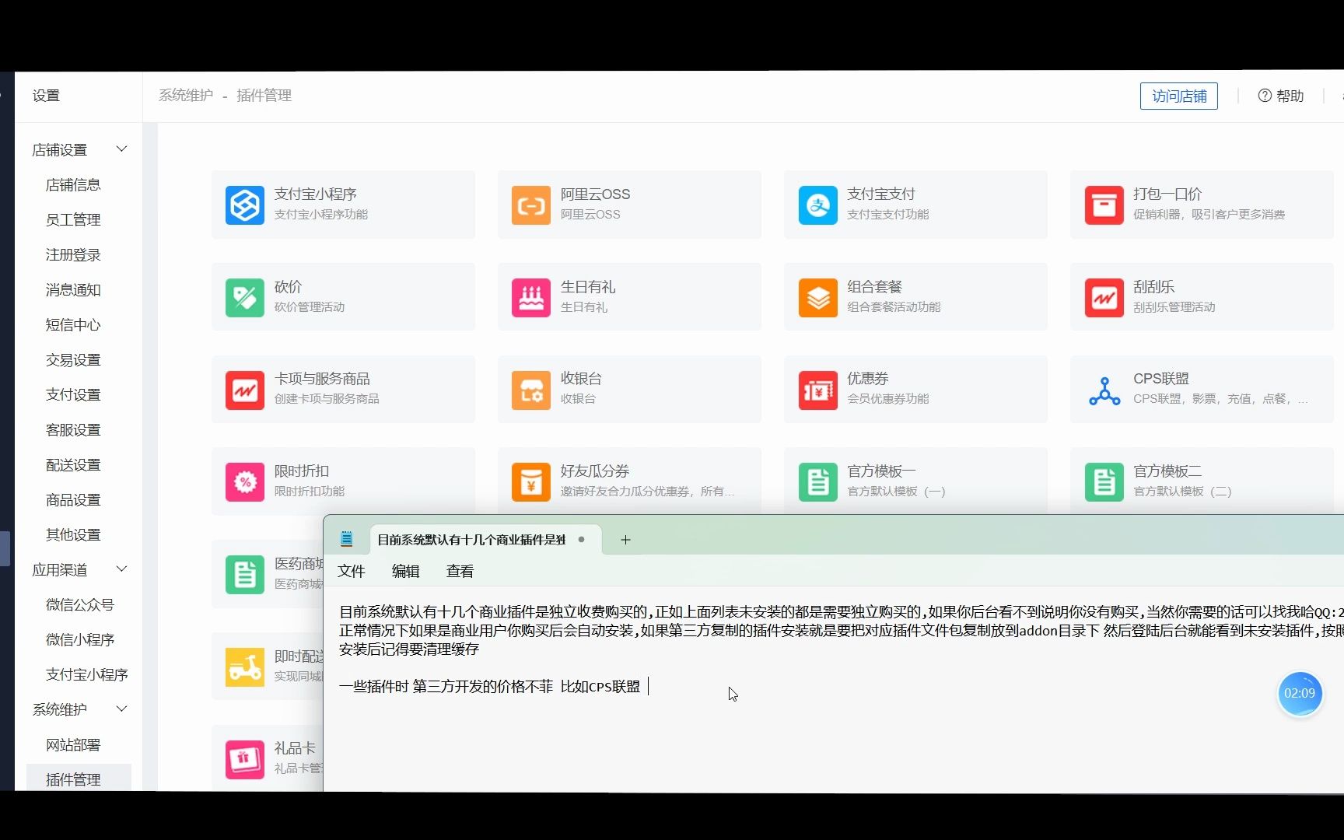The width and height of the screenshot is (1344, 840).
Task: Close the unsaved Notepad tab via its dot
Action: point(581,539)
